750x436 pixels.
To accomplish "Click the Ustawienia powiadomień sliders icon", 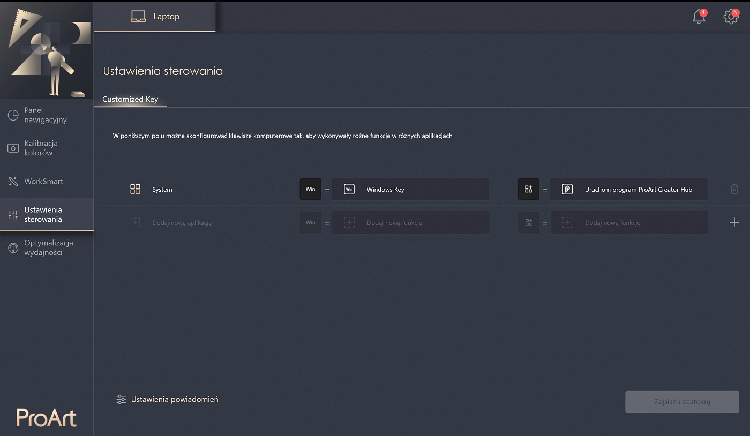I will coord(121,399).
